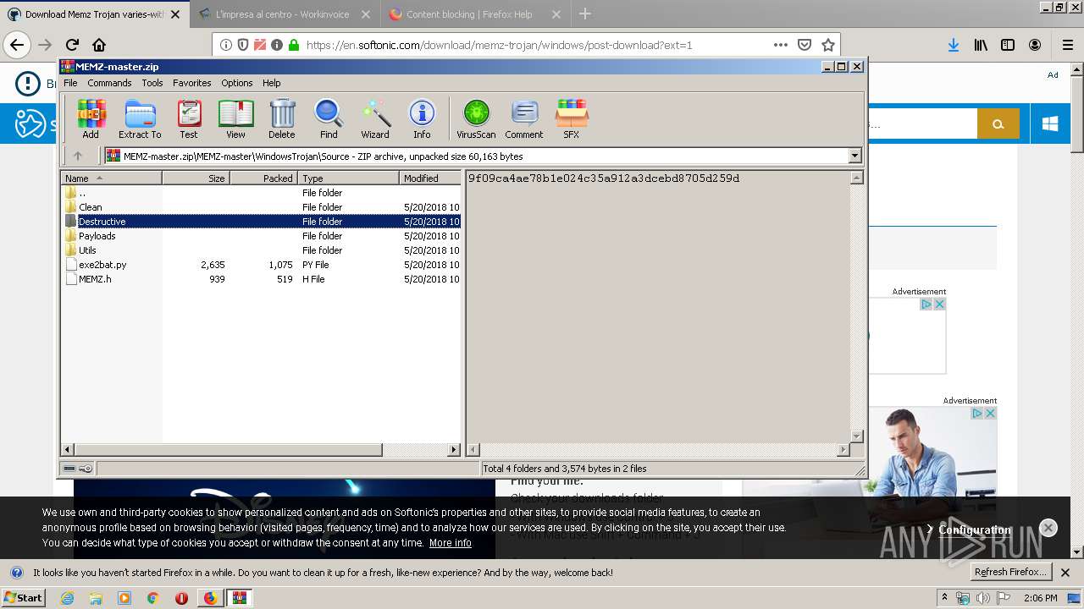Select the exe2bat.py file
The width and height of the screenshot is (1084, 609).
tap(261, 265)
